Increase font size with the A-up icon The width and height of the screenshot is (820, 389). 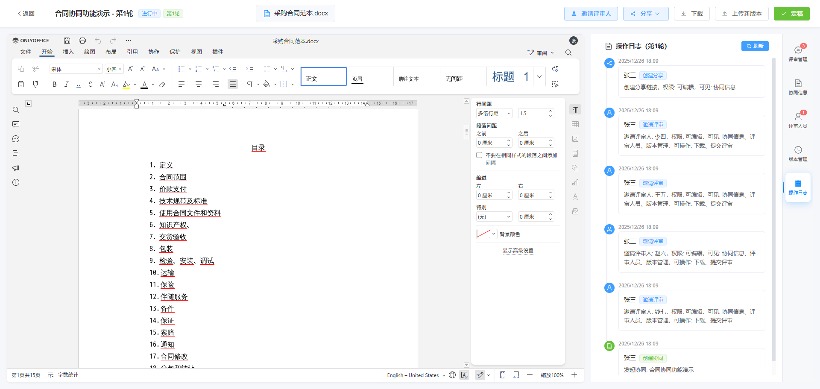tap(131, 69)
